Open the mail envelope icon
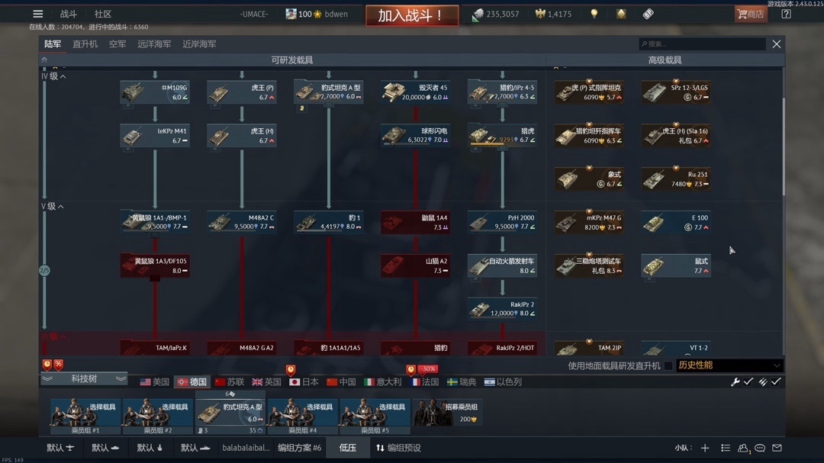824x463 pixels. pyautogui.click(x=777, y=448)
